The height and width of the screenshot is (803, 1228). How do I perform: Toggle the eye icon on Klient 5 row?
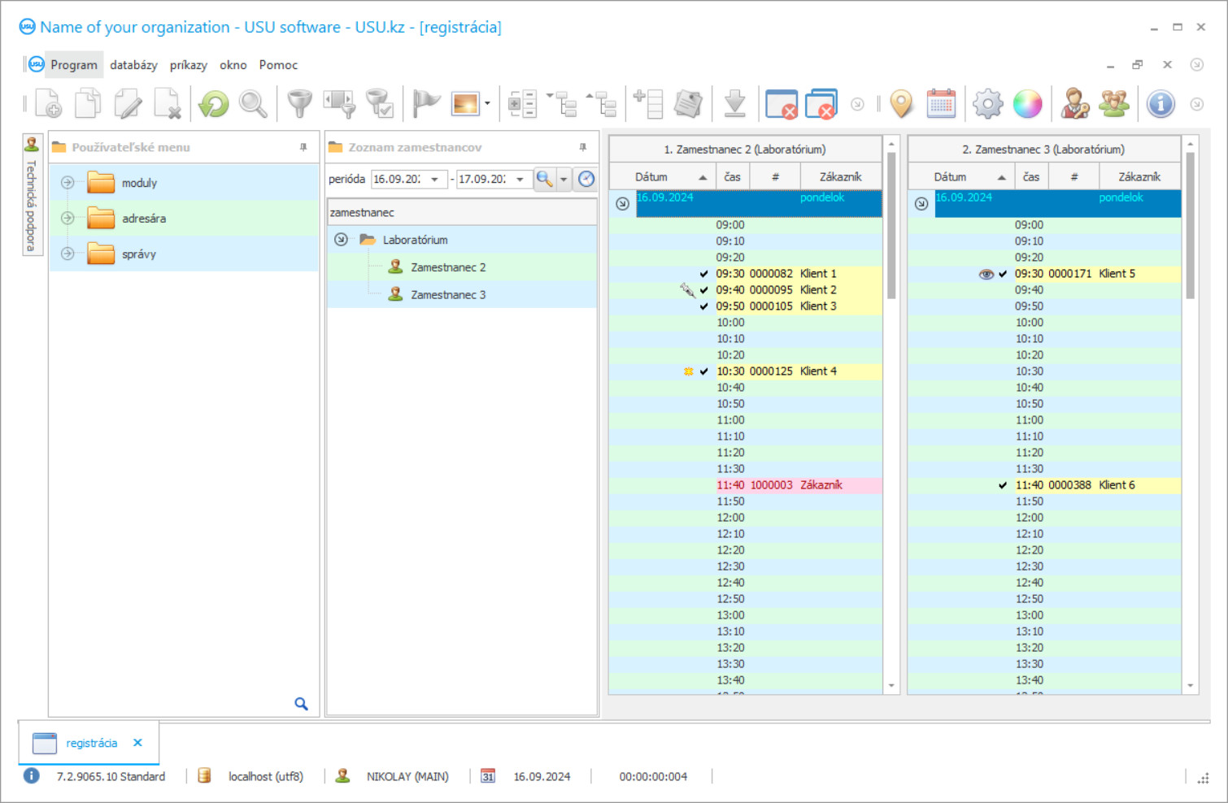(x=986, y=274)
